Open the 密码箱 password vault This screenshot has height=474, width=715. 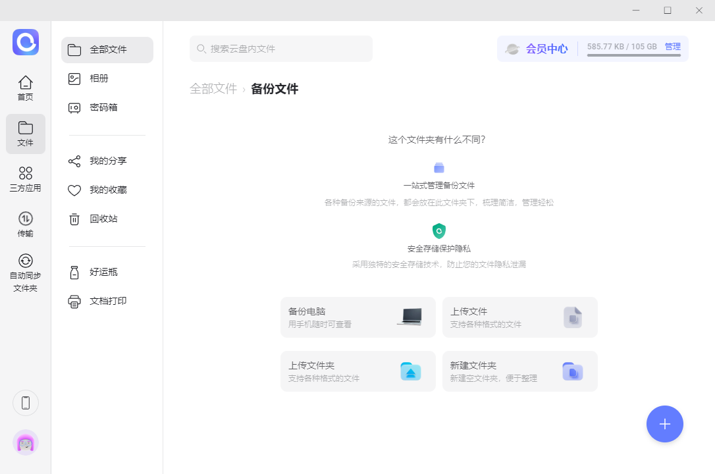pyautogui.click(x=103, y=108)
